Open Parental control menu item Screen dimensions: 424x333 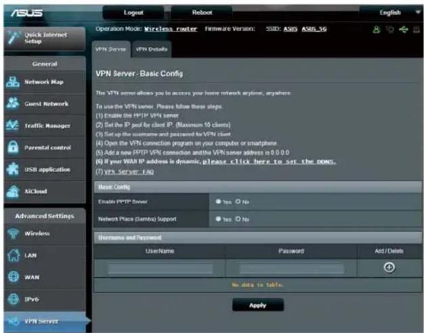(45, 147)
